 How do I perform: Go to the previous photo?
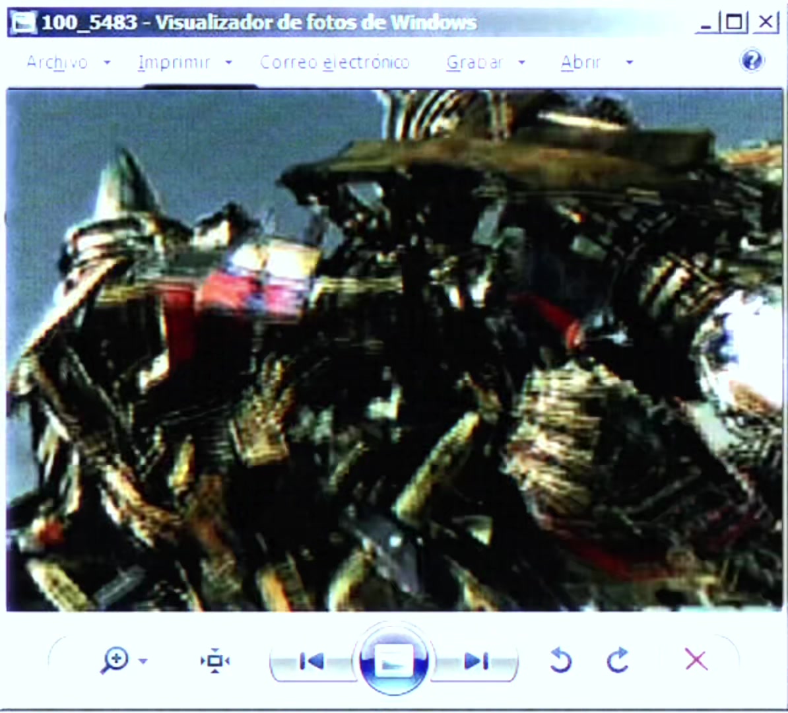click(312, 662)
